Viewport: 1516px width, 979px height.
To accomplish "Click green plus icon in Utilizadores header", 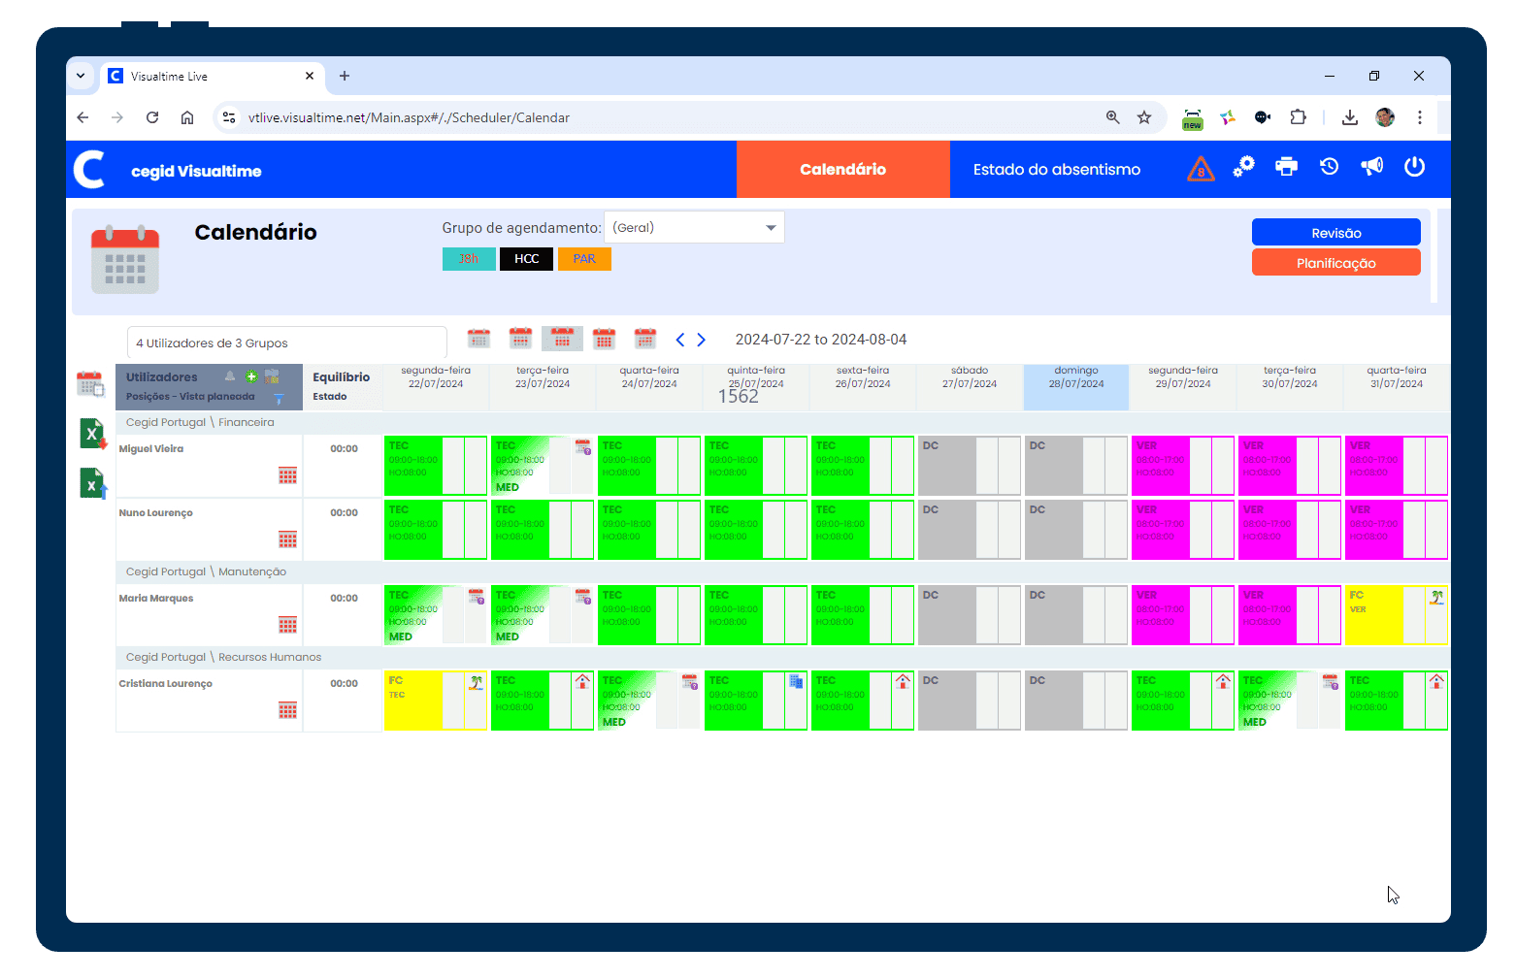I will (251, 376).
